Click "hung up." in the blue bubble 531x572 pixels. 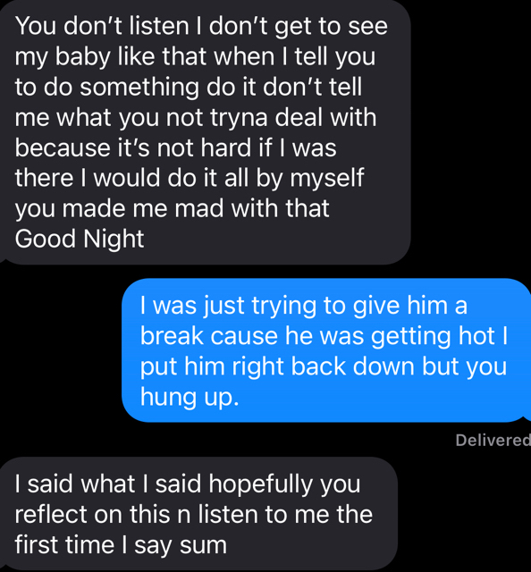pos(190,397)
